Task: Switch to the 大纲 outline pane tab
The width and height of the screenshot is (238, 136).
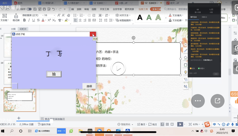Action: point(13,29)
